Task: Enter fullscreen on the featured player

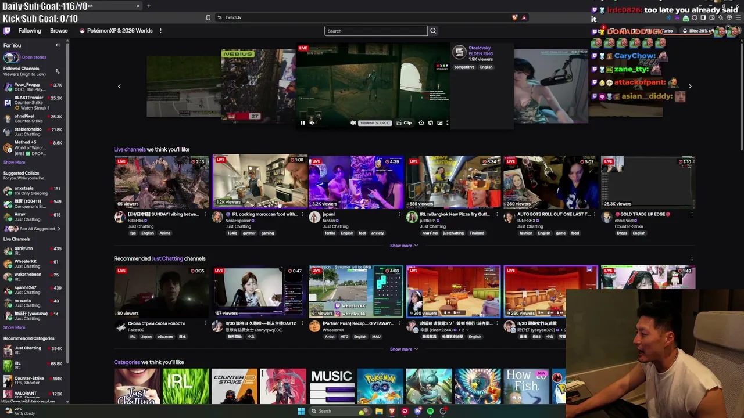Action: [447, 122]
